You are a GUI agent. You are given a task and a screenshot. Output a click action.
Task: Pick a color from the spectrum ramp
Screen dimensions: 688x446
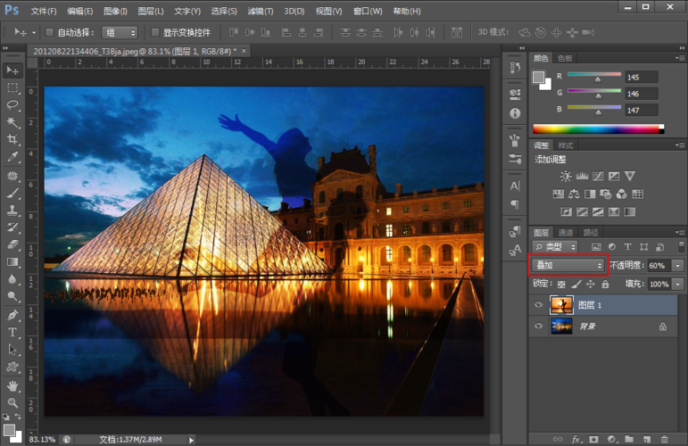[599, 129]
